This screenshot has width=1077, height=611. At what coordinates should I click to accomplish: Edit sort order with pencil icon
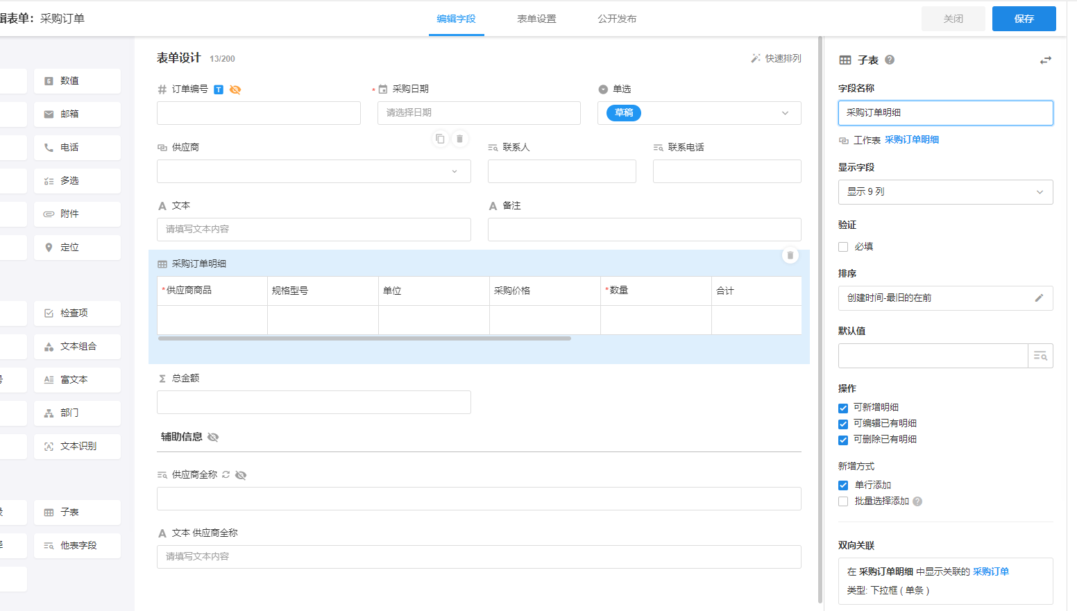(x=1039, y=298)
